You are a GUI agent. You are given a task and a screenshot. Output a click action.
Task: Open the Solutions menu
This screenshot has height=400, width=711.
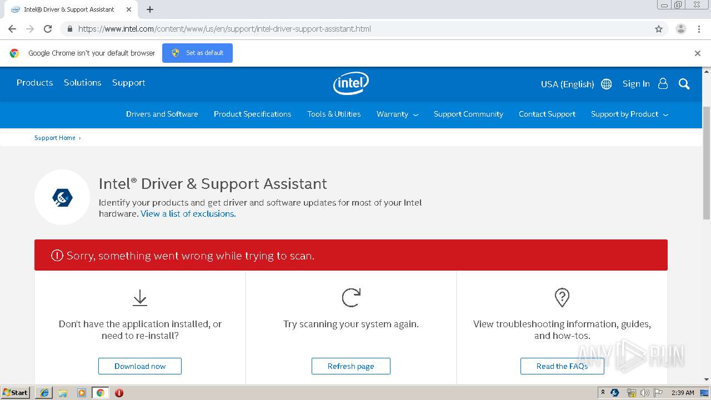pyautogui.click(x=82, y=83)
